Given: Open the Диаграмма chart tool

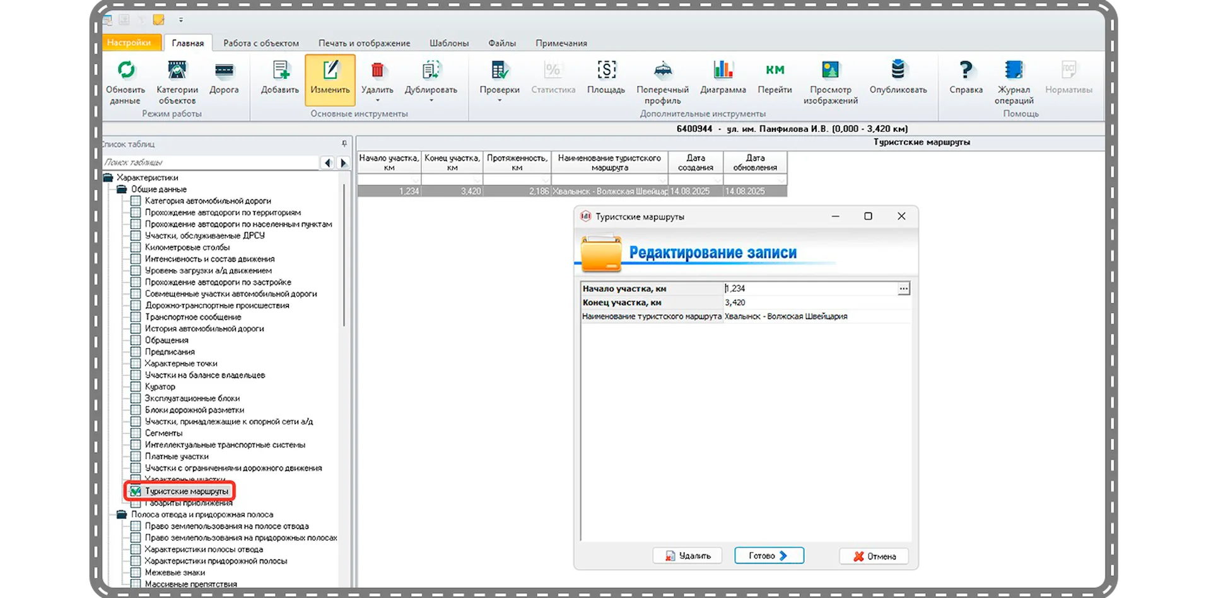Looking at the screenshot, I should tap(723, 70).
